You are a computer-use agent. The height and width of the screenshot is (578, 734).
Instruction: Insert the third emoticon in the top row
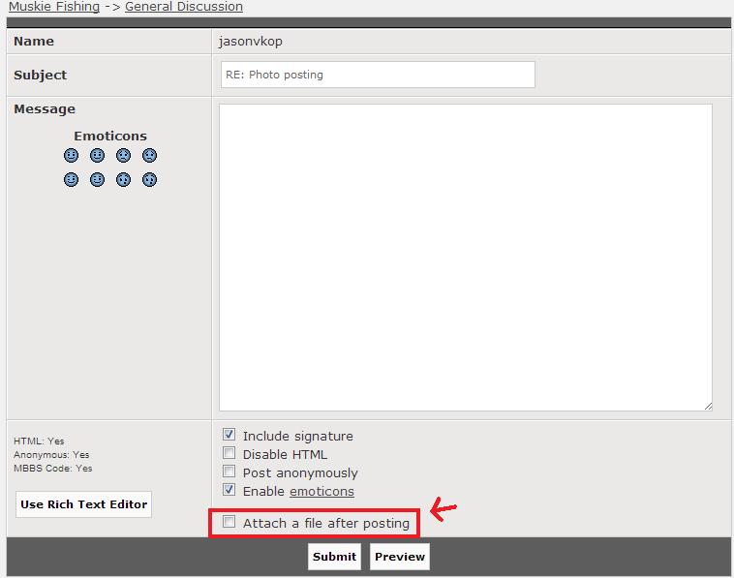coord(123,155)
